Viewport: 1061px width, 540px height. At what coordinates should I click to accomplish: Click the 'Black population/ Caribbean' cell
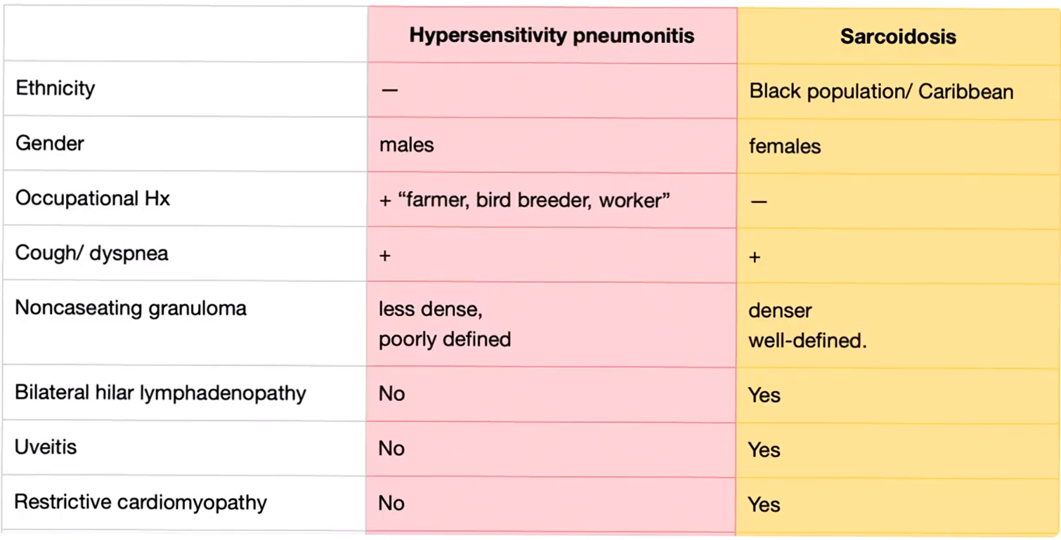coord(899,91)
